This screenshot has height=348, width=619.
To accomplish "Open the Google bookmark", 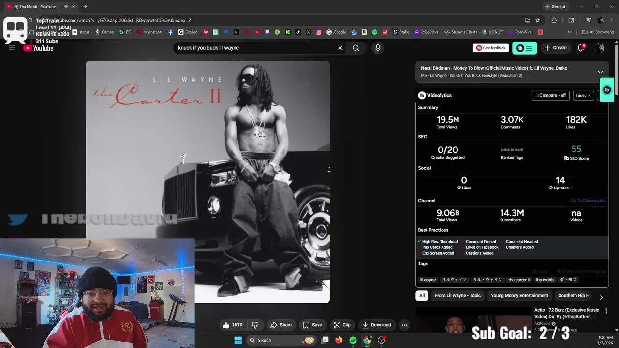I will pos(337,32).
